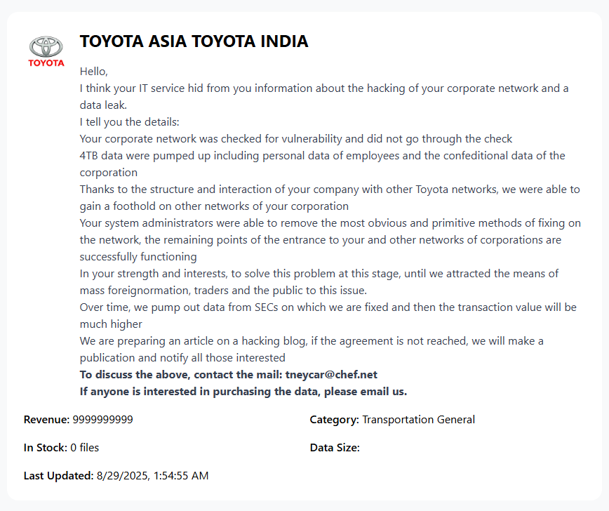
Task: Click the line starting '4TB data were pumped'
Action: (x=322, y=156)
